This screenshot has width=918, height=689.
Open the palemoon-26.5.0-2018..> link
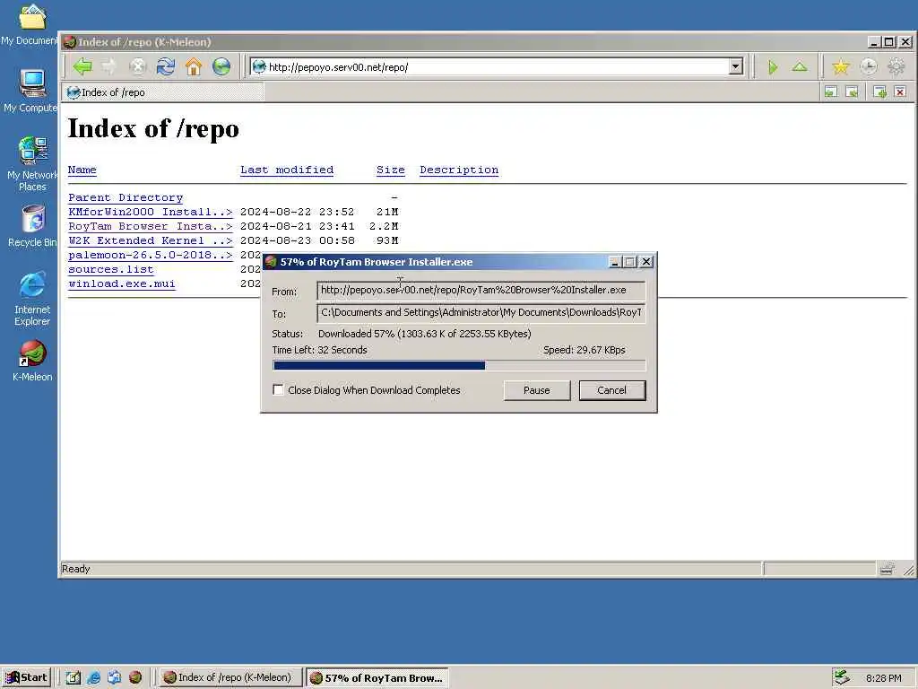pyautogui.click(x=150, y=255)
